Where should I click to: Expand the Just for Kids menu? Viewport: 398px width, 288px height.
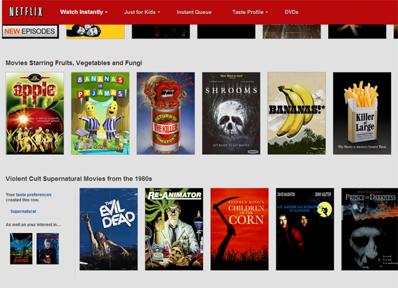(142, 12)
